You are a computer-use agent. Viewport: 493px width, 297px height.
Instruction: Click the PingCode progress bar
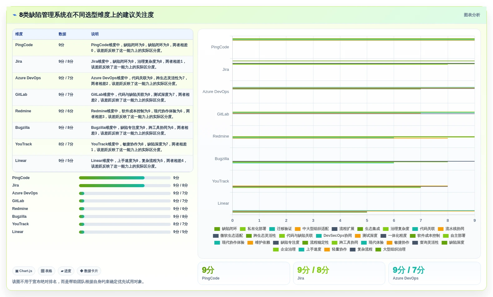pyautogui.click(x=125, y=178)
